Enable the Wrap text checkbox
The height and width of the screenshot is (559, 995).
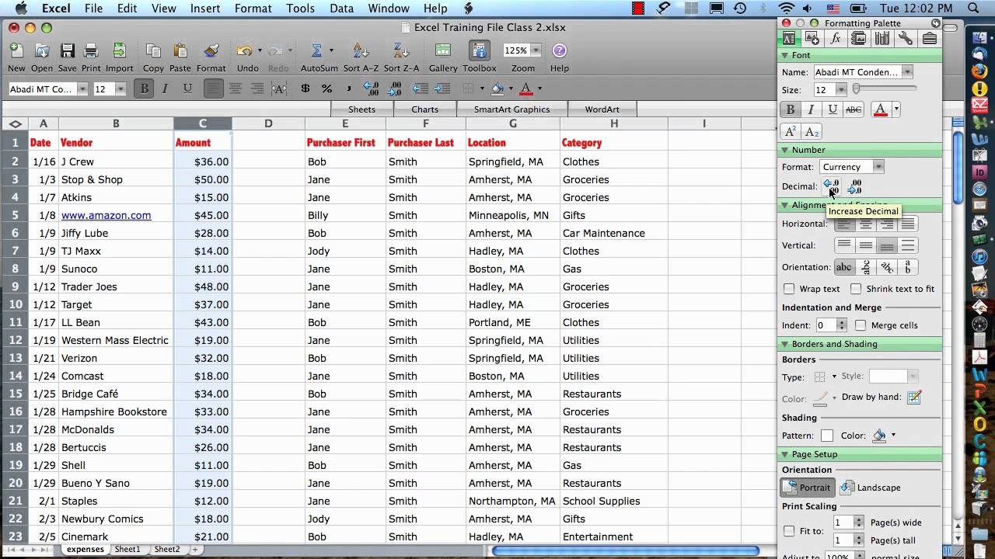[789, 289]
